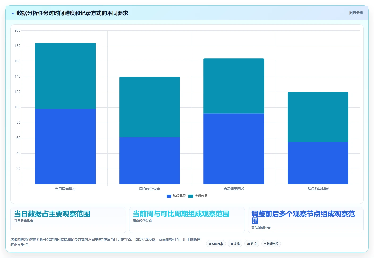374x258 pixels.
Task: Select the blue 阶段累积 bar for 当日异常排查
Action: click(65, 146)
